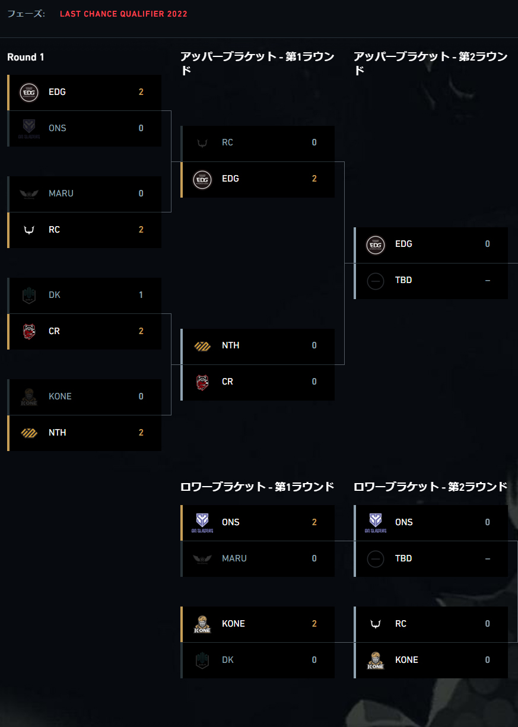Select the TBD placeholder in upper bracket round 2
This screenshot has height=727, width=518.
coord(431,280)
